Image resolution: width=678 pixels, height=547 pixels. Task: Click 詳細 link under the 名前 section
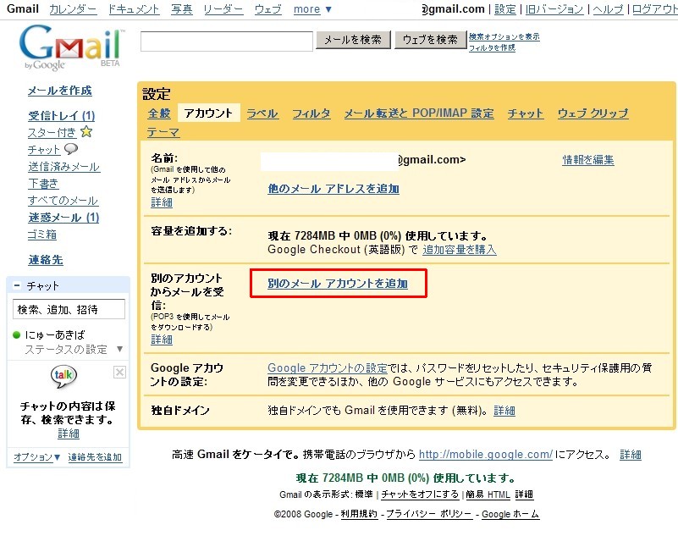point(162,202)
